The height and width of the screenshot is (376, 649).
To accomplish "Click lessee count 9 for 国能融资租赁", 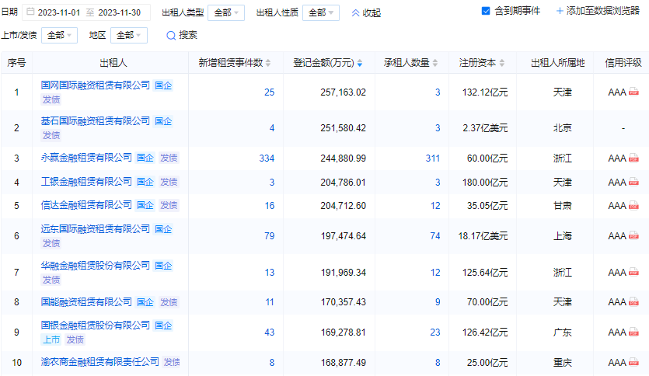I will coord(438,302).
